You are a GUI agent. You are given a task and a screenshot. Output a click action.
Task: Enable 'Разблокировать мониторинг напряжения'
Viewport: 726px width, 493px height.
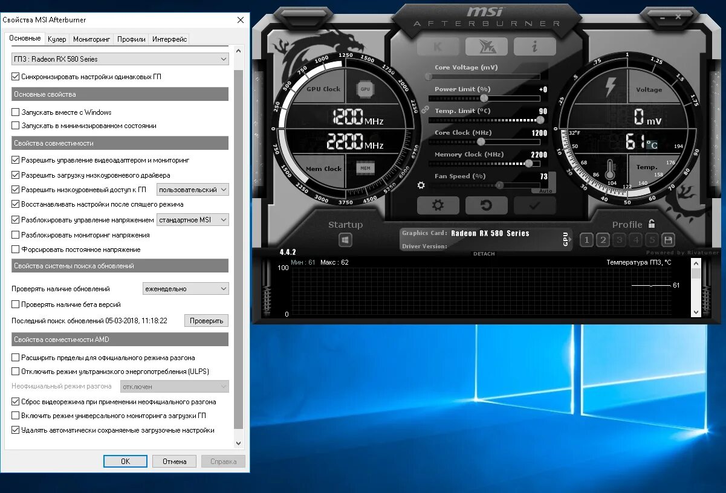tap(16, 234)
